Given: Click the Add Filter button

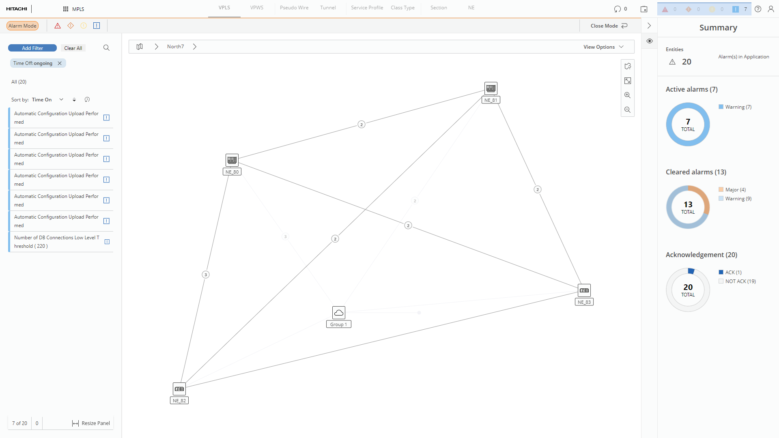Looking at the screenshot, I should 32,48.
